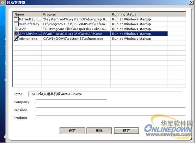195x143 pixels.
Task: Click the ctfmon.exe entry icon
Action: (16, 38)
